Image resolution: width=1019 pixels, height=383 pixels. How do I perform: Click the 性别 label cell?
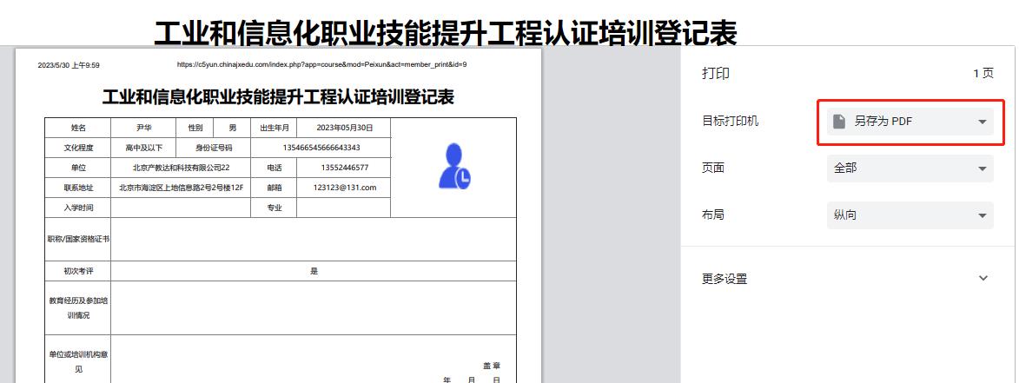pos(195,128)
